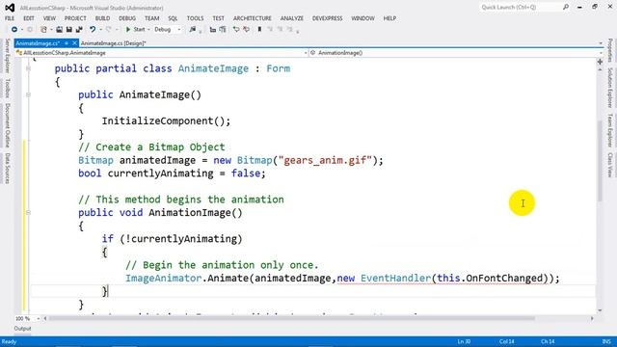The image size is (617, 347).
Task: Open the Class View side tab
Action: (x=610, y=165)
